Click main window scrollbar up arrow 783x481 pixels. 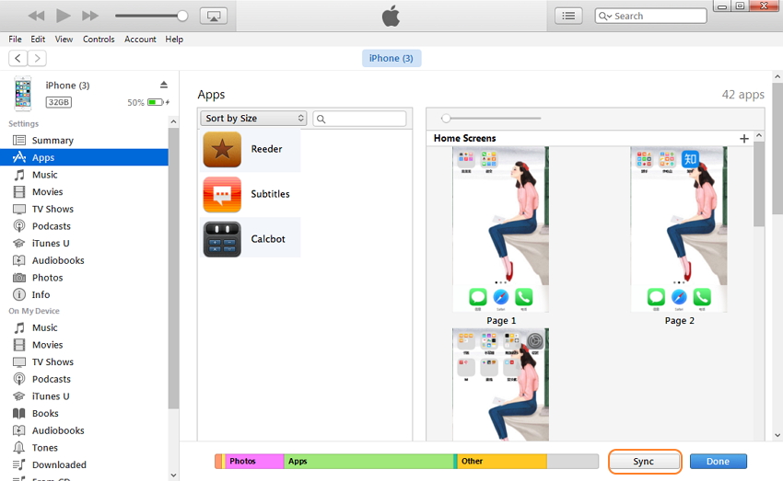[x=777, y=76]
